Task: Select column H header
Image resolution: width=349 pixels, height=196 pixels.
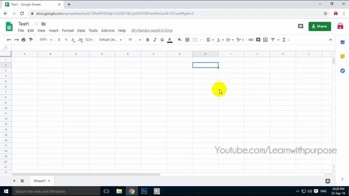Action: pyautogui.click(x=206, y=54)
